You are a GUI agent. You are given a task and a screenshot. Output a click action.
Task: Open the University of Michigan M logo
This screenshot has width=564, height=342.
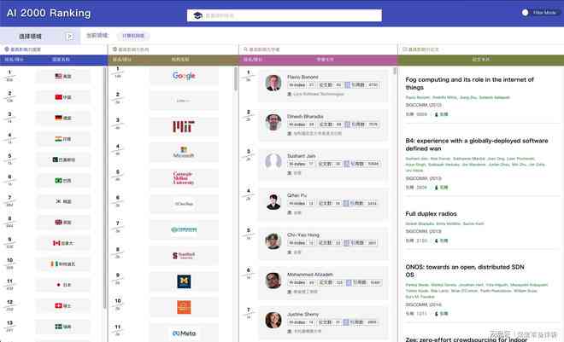184,281
